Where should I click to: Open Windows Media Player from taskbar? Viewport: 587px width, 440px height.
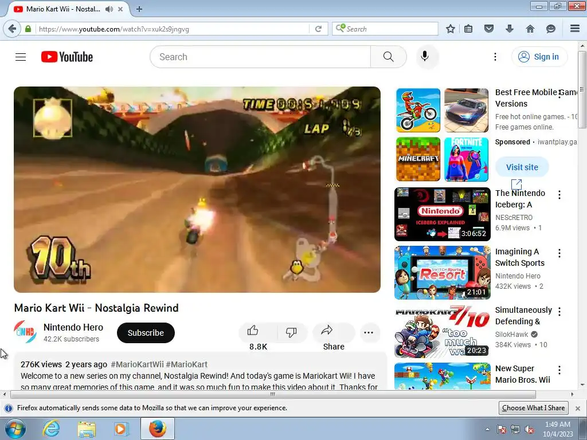point(122,429)
